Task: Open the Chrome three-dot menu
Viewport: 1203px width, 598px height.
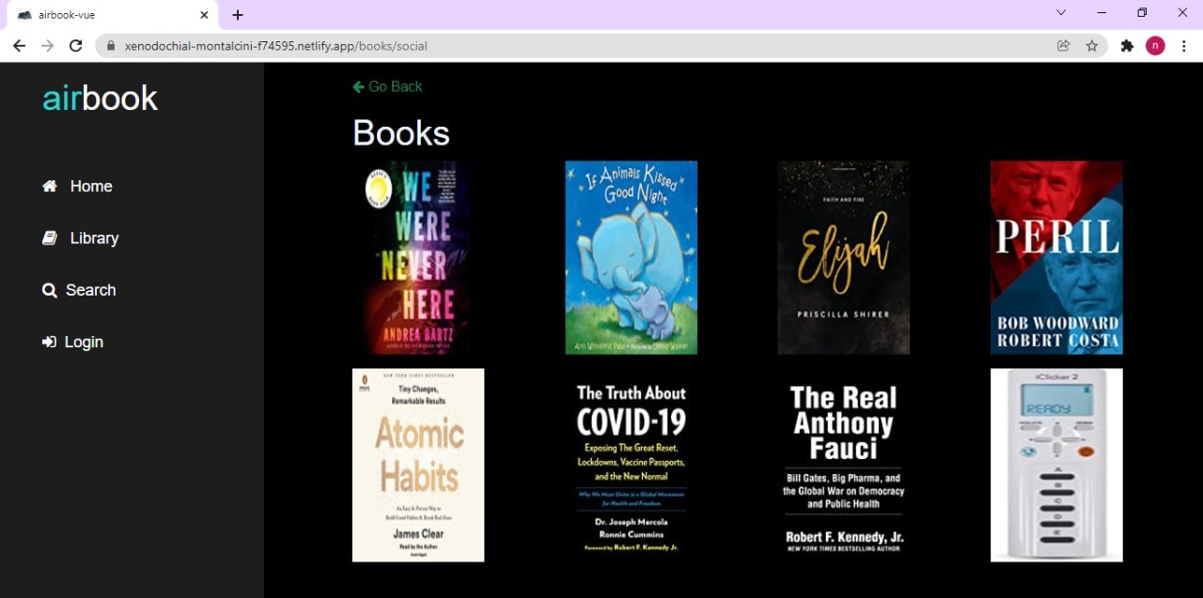Action: tap(1183, 45)
